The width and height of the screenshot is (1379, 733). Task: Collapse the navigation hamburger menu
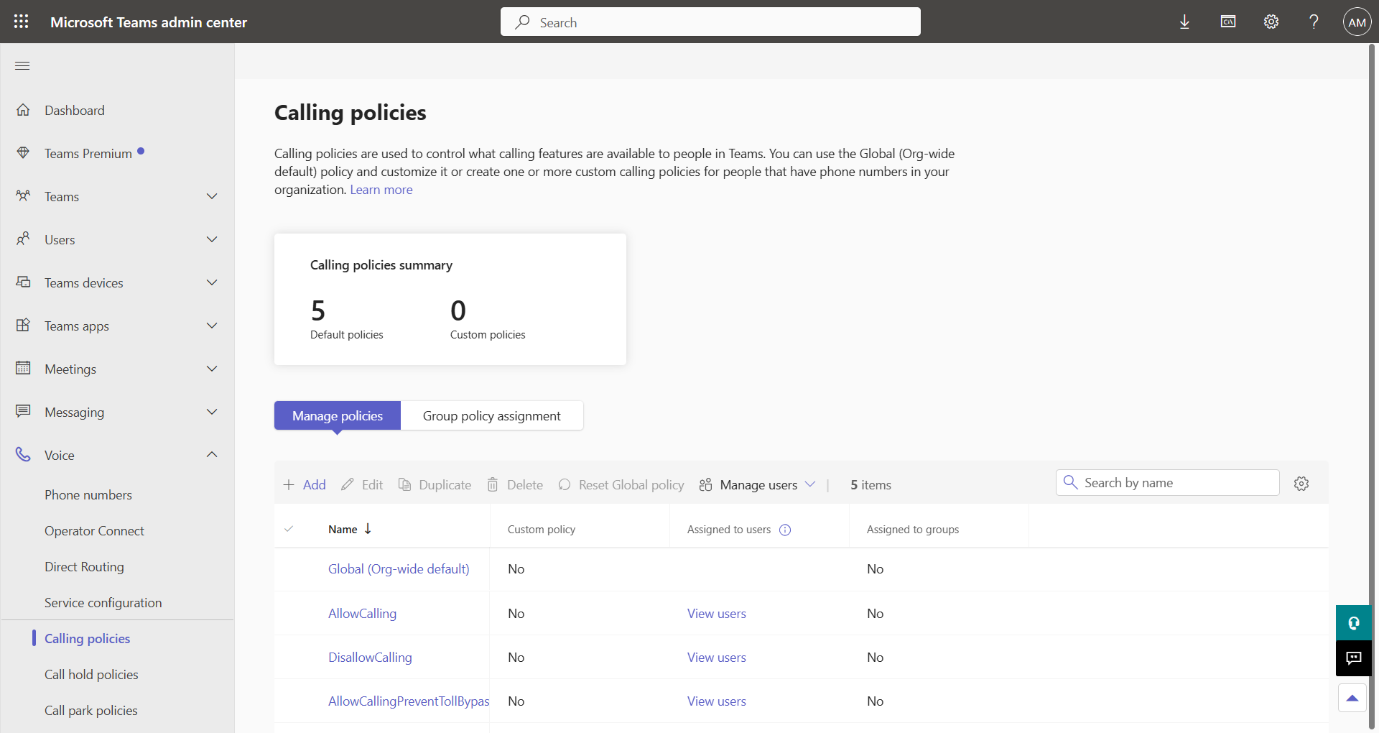click(x=22, y=66)
